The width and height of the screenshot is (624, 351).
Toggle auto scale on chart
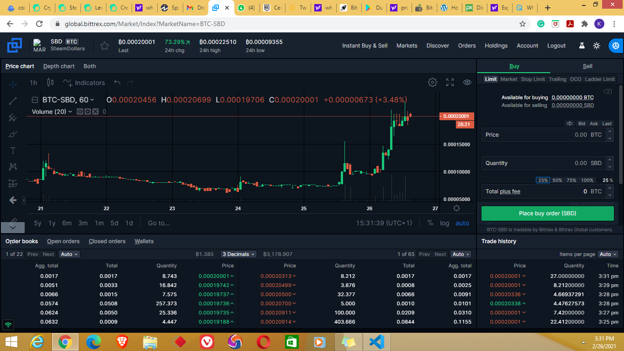(462, 223)
